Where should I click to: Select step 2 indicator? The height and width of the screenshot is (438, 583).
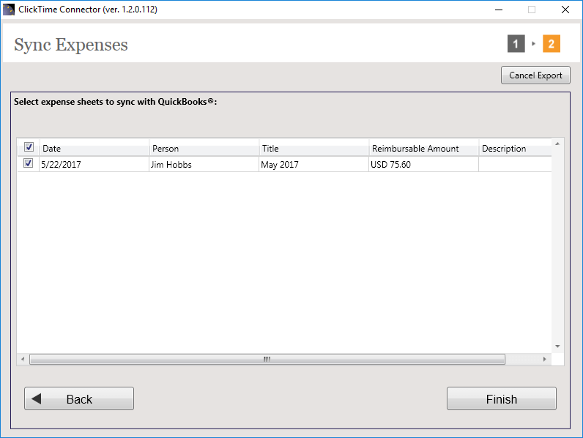[x=552, y=44]
